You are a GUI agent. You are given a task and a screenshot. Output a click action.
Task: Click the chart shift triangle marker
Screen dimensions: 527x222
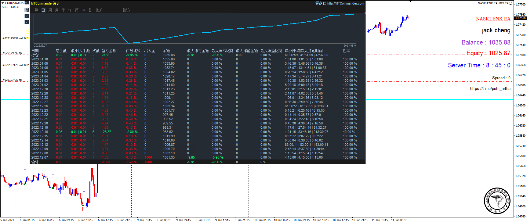point(410,2)
